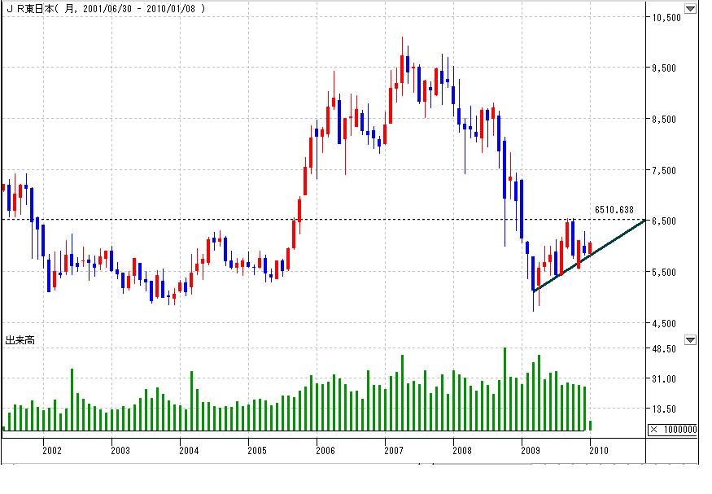
Task: Open the price chart panel dropdown arrow
Action: pos(690,8)
